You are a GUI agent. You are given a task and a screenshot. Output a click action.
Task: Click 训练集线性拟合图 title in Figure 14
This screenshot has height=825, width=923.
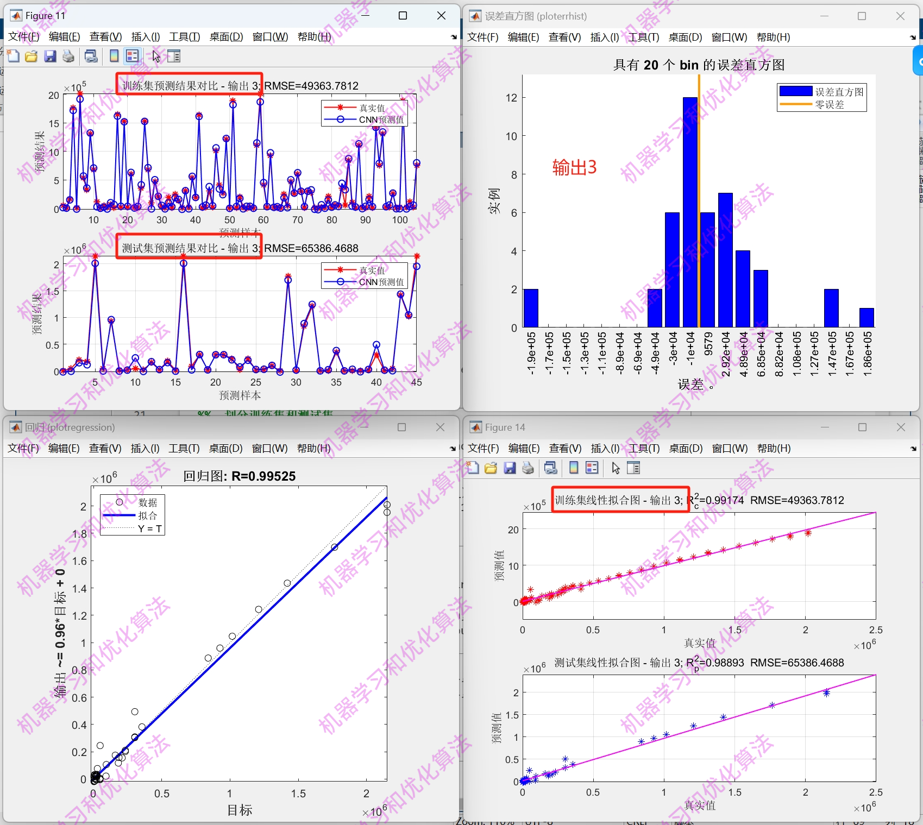pos(699,500)
